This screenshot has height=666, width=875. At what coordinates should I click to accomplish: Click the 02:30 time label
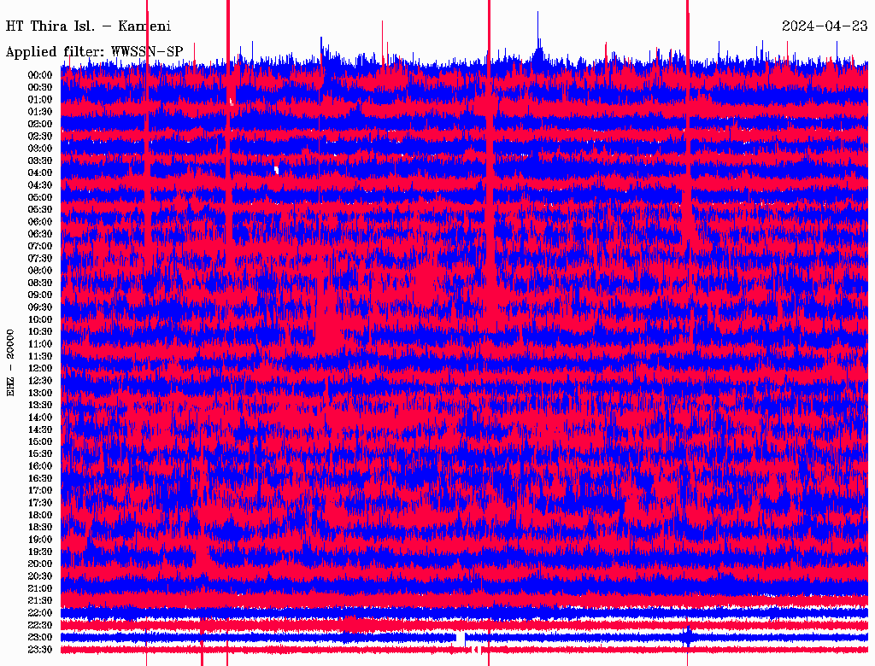point(40,137)
